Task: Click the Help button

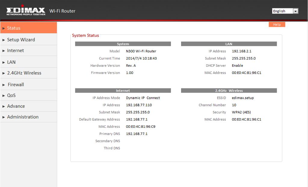Action: pos(277,25)
